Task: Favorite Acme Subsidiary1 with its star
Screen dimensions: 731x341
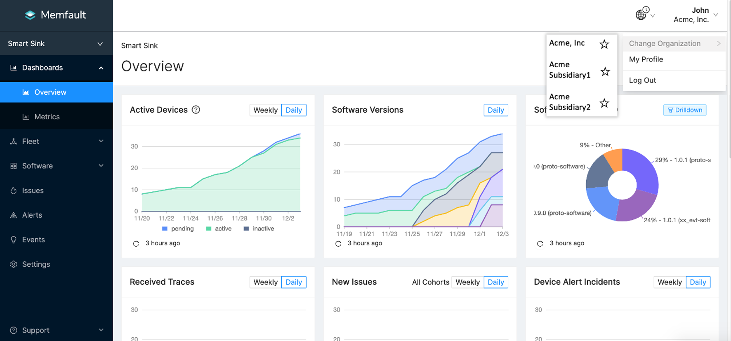Action: coord(605,72)
